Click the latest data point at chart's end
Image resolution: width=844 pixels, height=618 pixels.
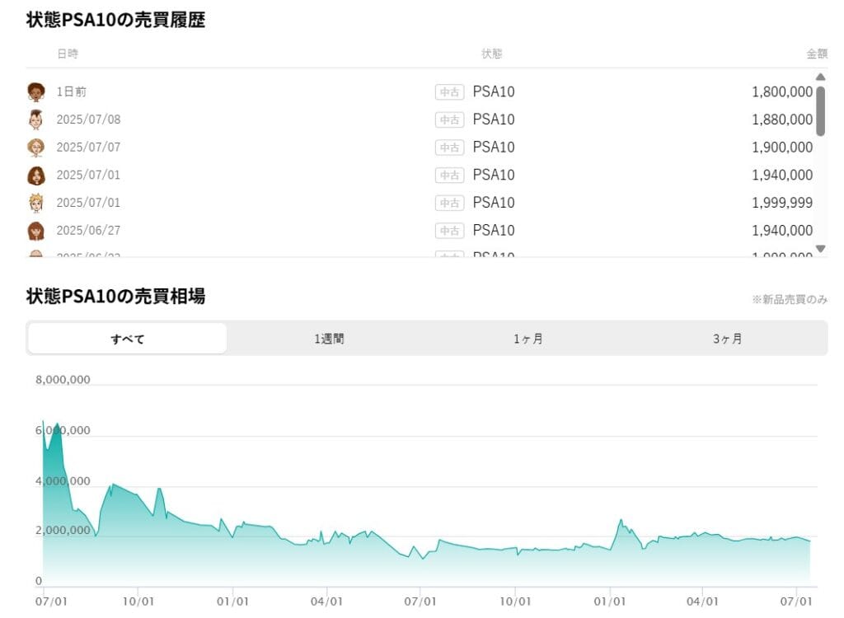[809, 541]
